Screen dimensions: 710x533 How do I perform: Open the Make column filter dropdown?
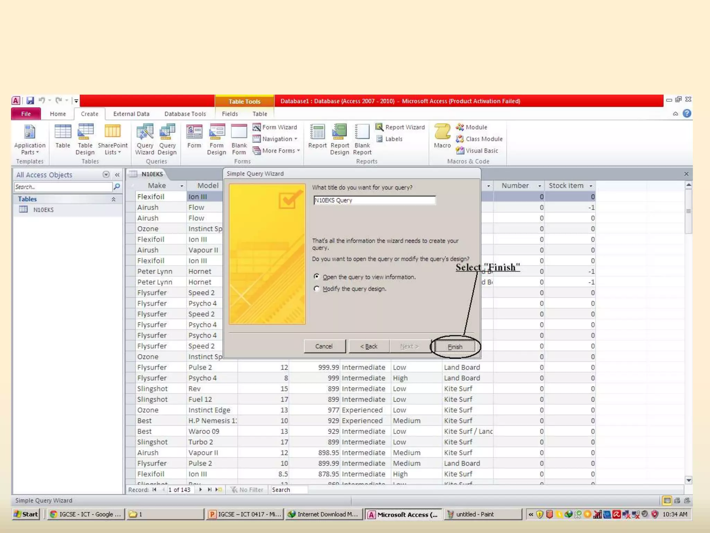click(181, 186)
